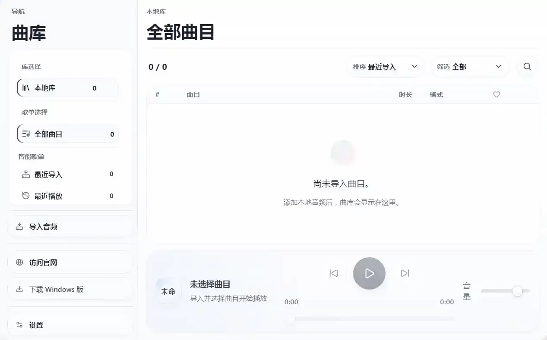
Task: Select the 全部曲目 playlist
Action: click(x=68, y=134)
